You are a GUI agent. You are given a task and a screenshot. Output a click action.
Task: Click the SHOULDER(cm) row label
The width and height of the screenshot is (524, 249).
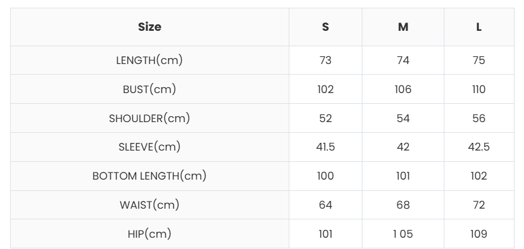150,118
